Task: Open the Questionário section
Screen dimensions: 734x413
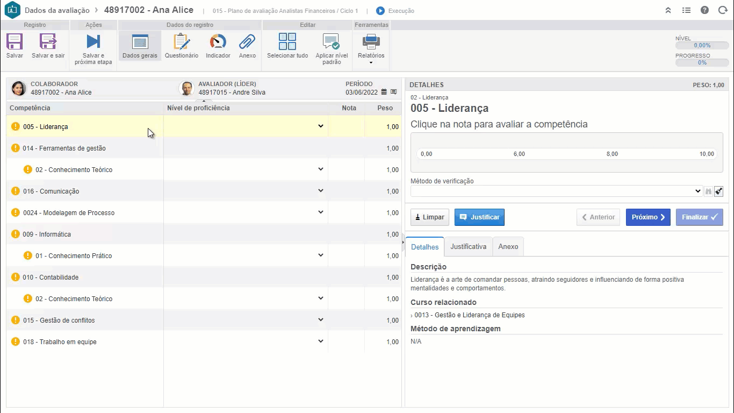Action: click(x=181, y=42)
